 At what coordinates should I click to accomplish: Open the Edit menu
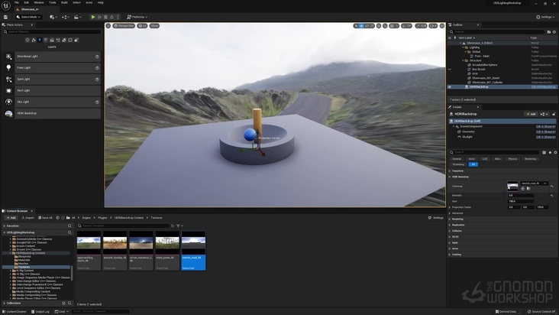point(27,2)
